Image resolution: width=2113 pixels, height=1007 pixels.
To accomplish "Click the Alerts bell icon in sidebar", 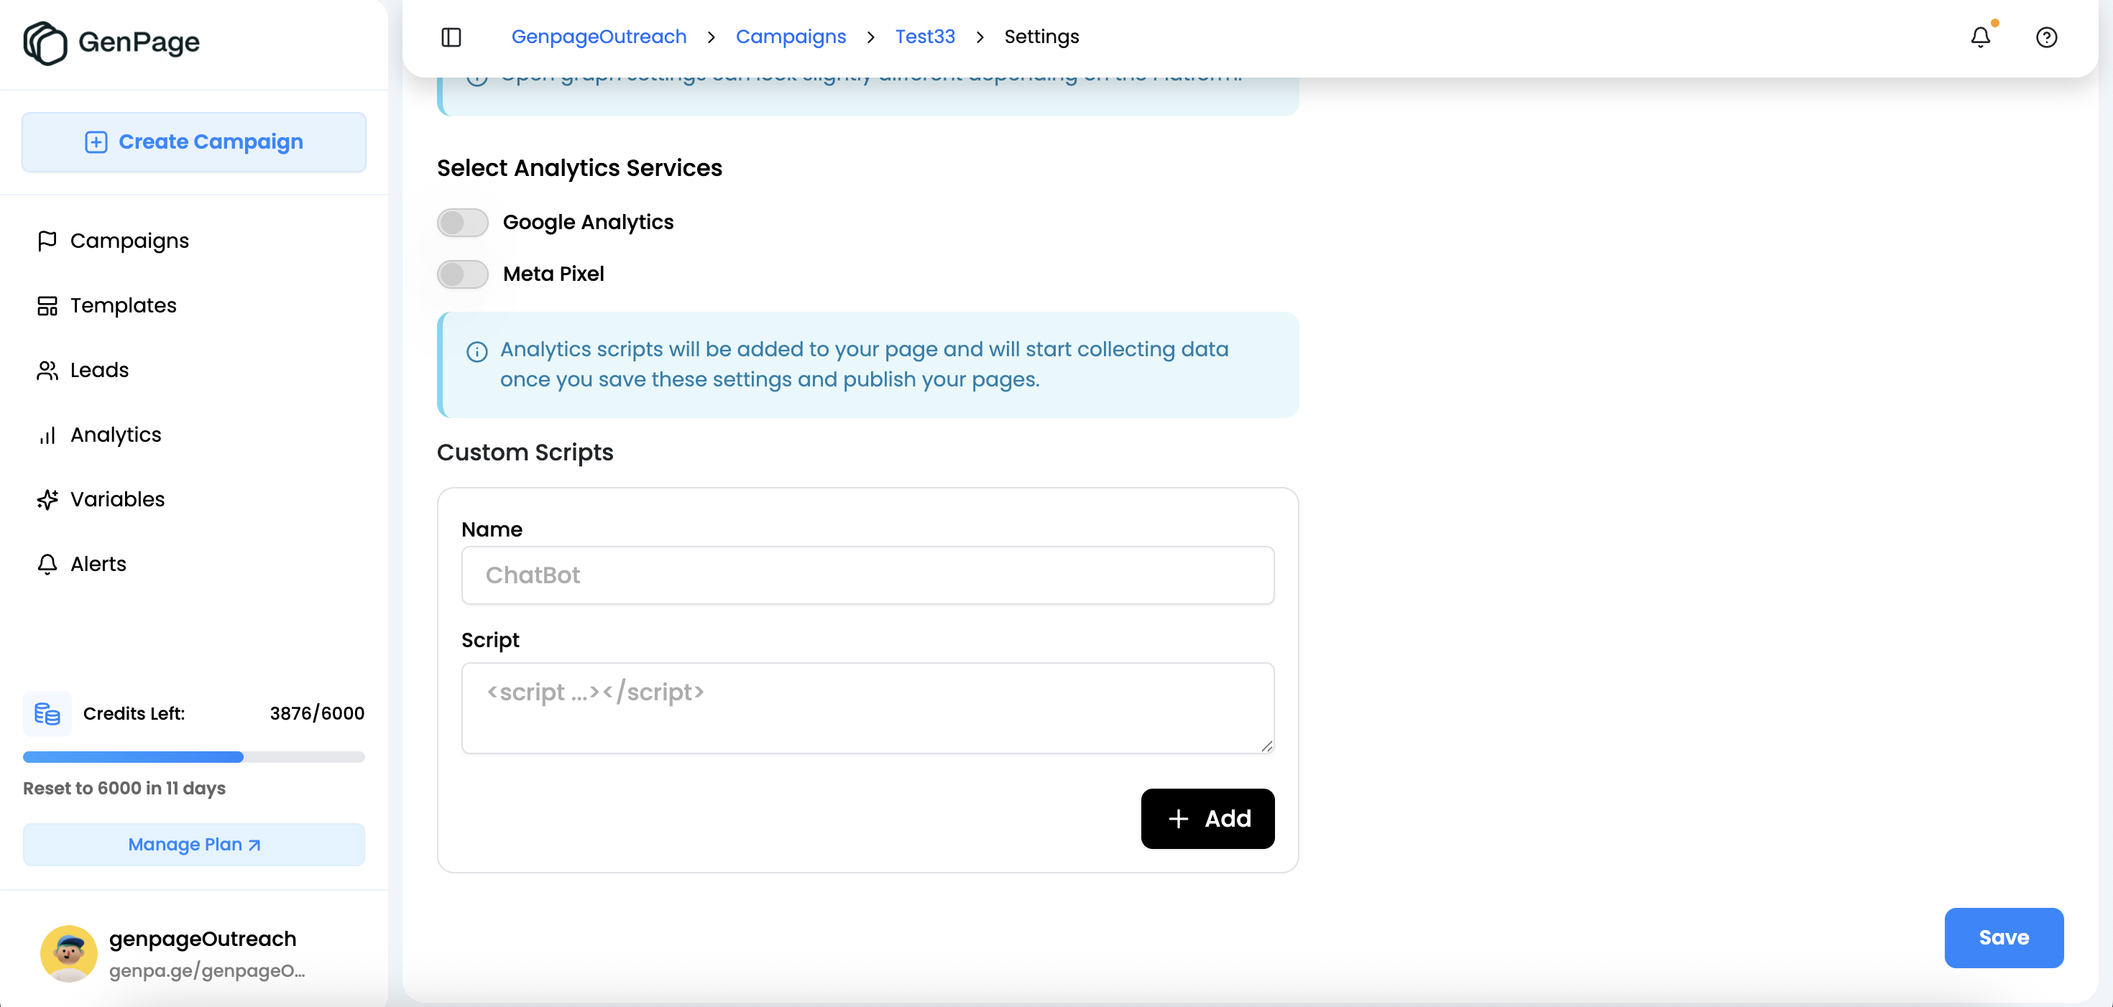I will (47, 564).
